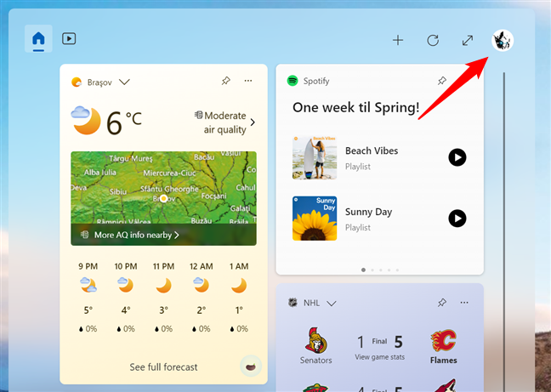Screen dimensions: 551x392
Task: Expand the Brașov location dropdown
Action: [124, 82]
